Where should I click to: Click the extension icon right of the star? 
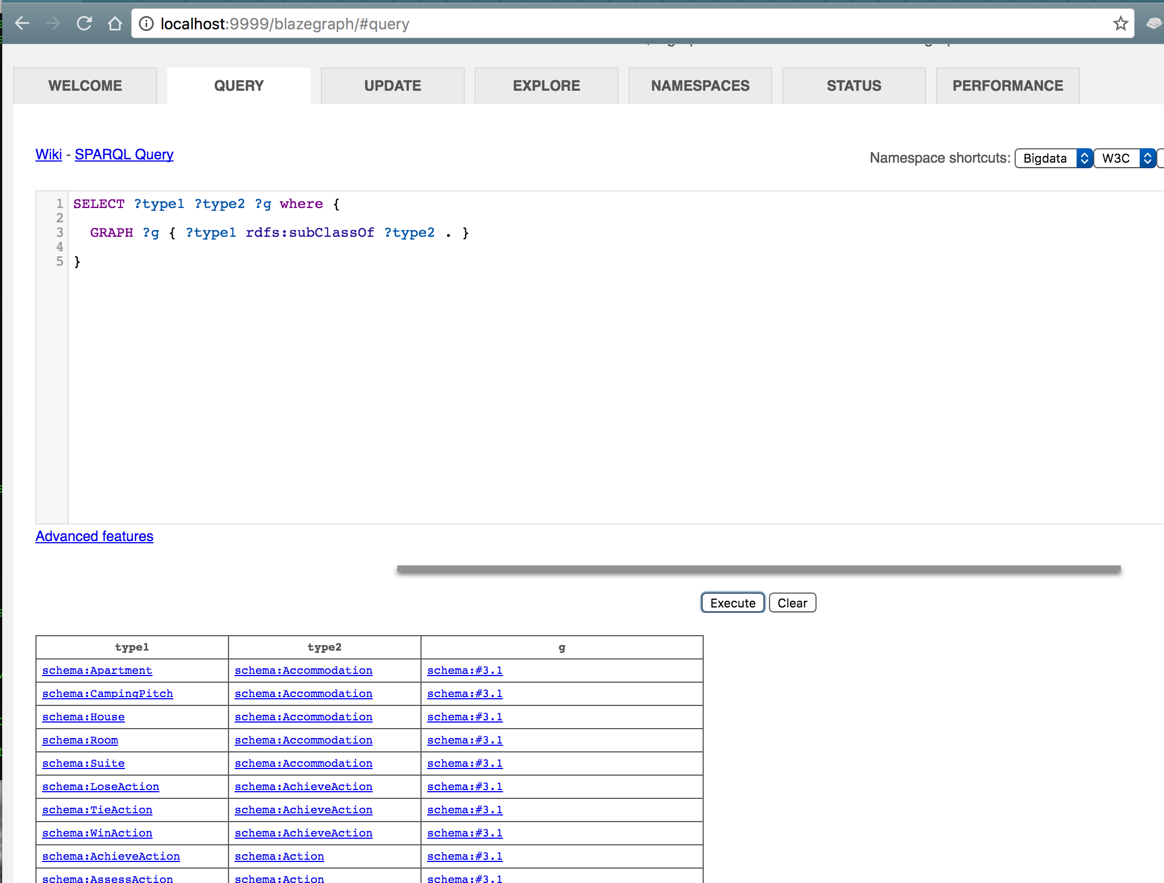click(x=1152, y=23)
